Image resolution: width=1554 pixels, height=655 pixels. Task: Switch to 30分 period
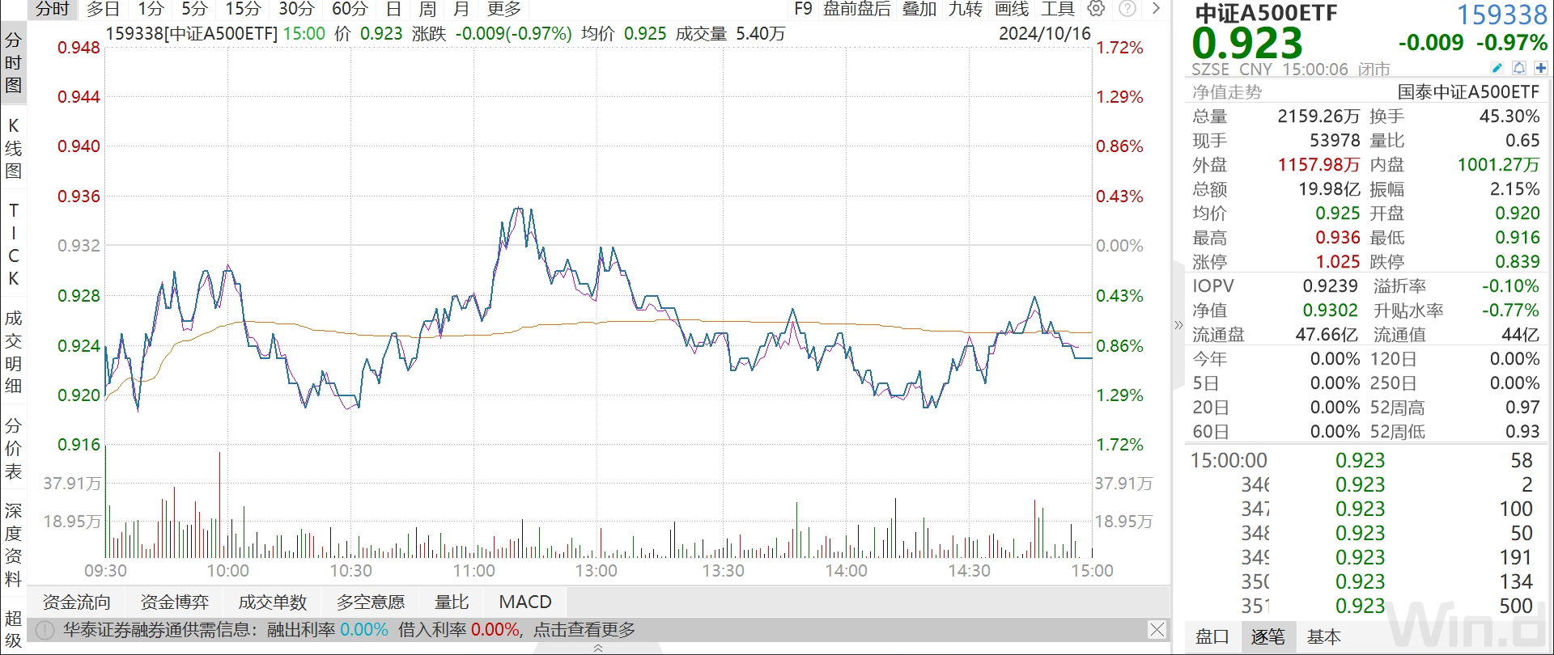[x=296, y=9]
